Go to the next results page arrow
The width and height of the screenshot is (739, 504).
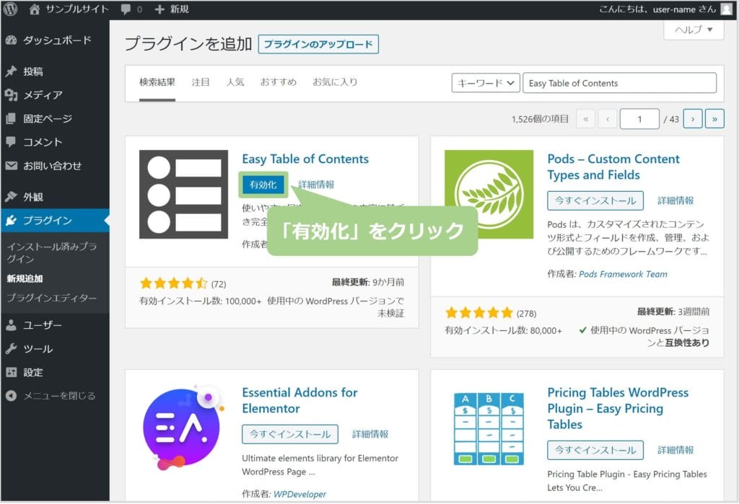pyautogui.click(x=693, y=119)
